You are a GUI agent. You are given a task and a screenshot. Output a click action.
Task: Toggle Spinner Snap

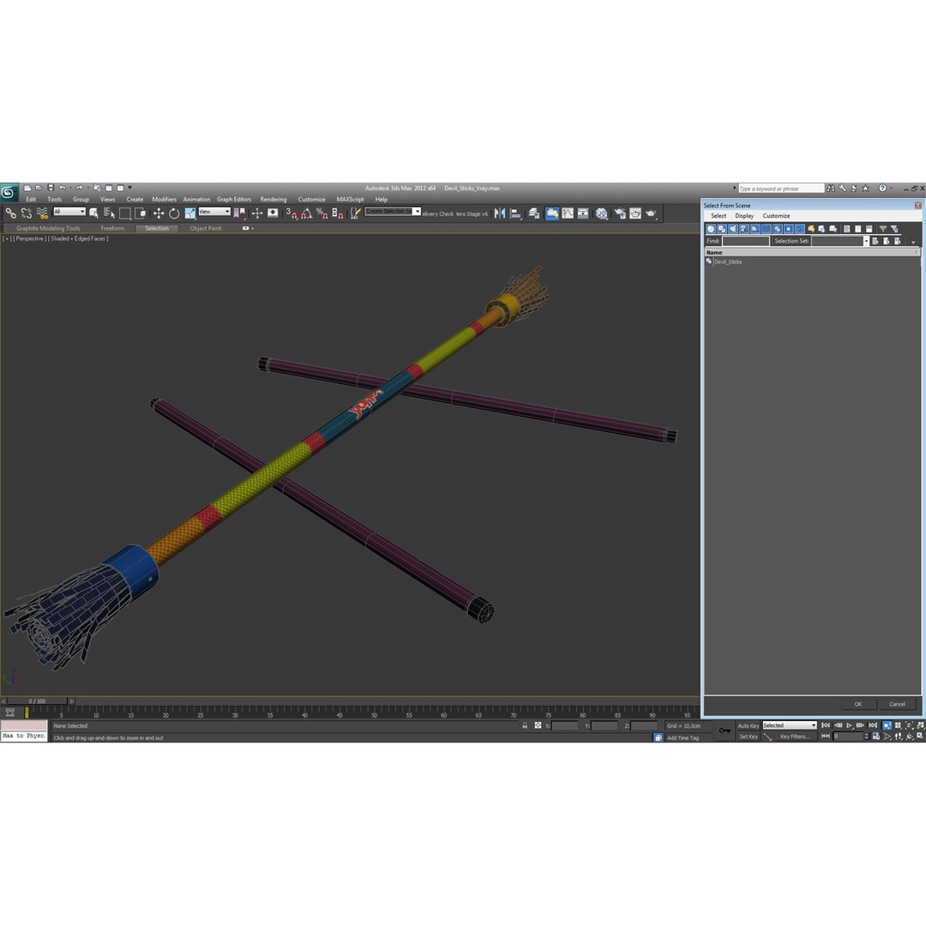337,213
